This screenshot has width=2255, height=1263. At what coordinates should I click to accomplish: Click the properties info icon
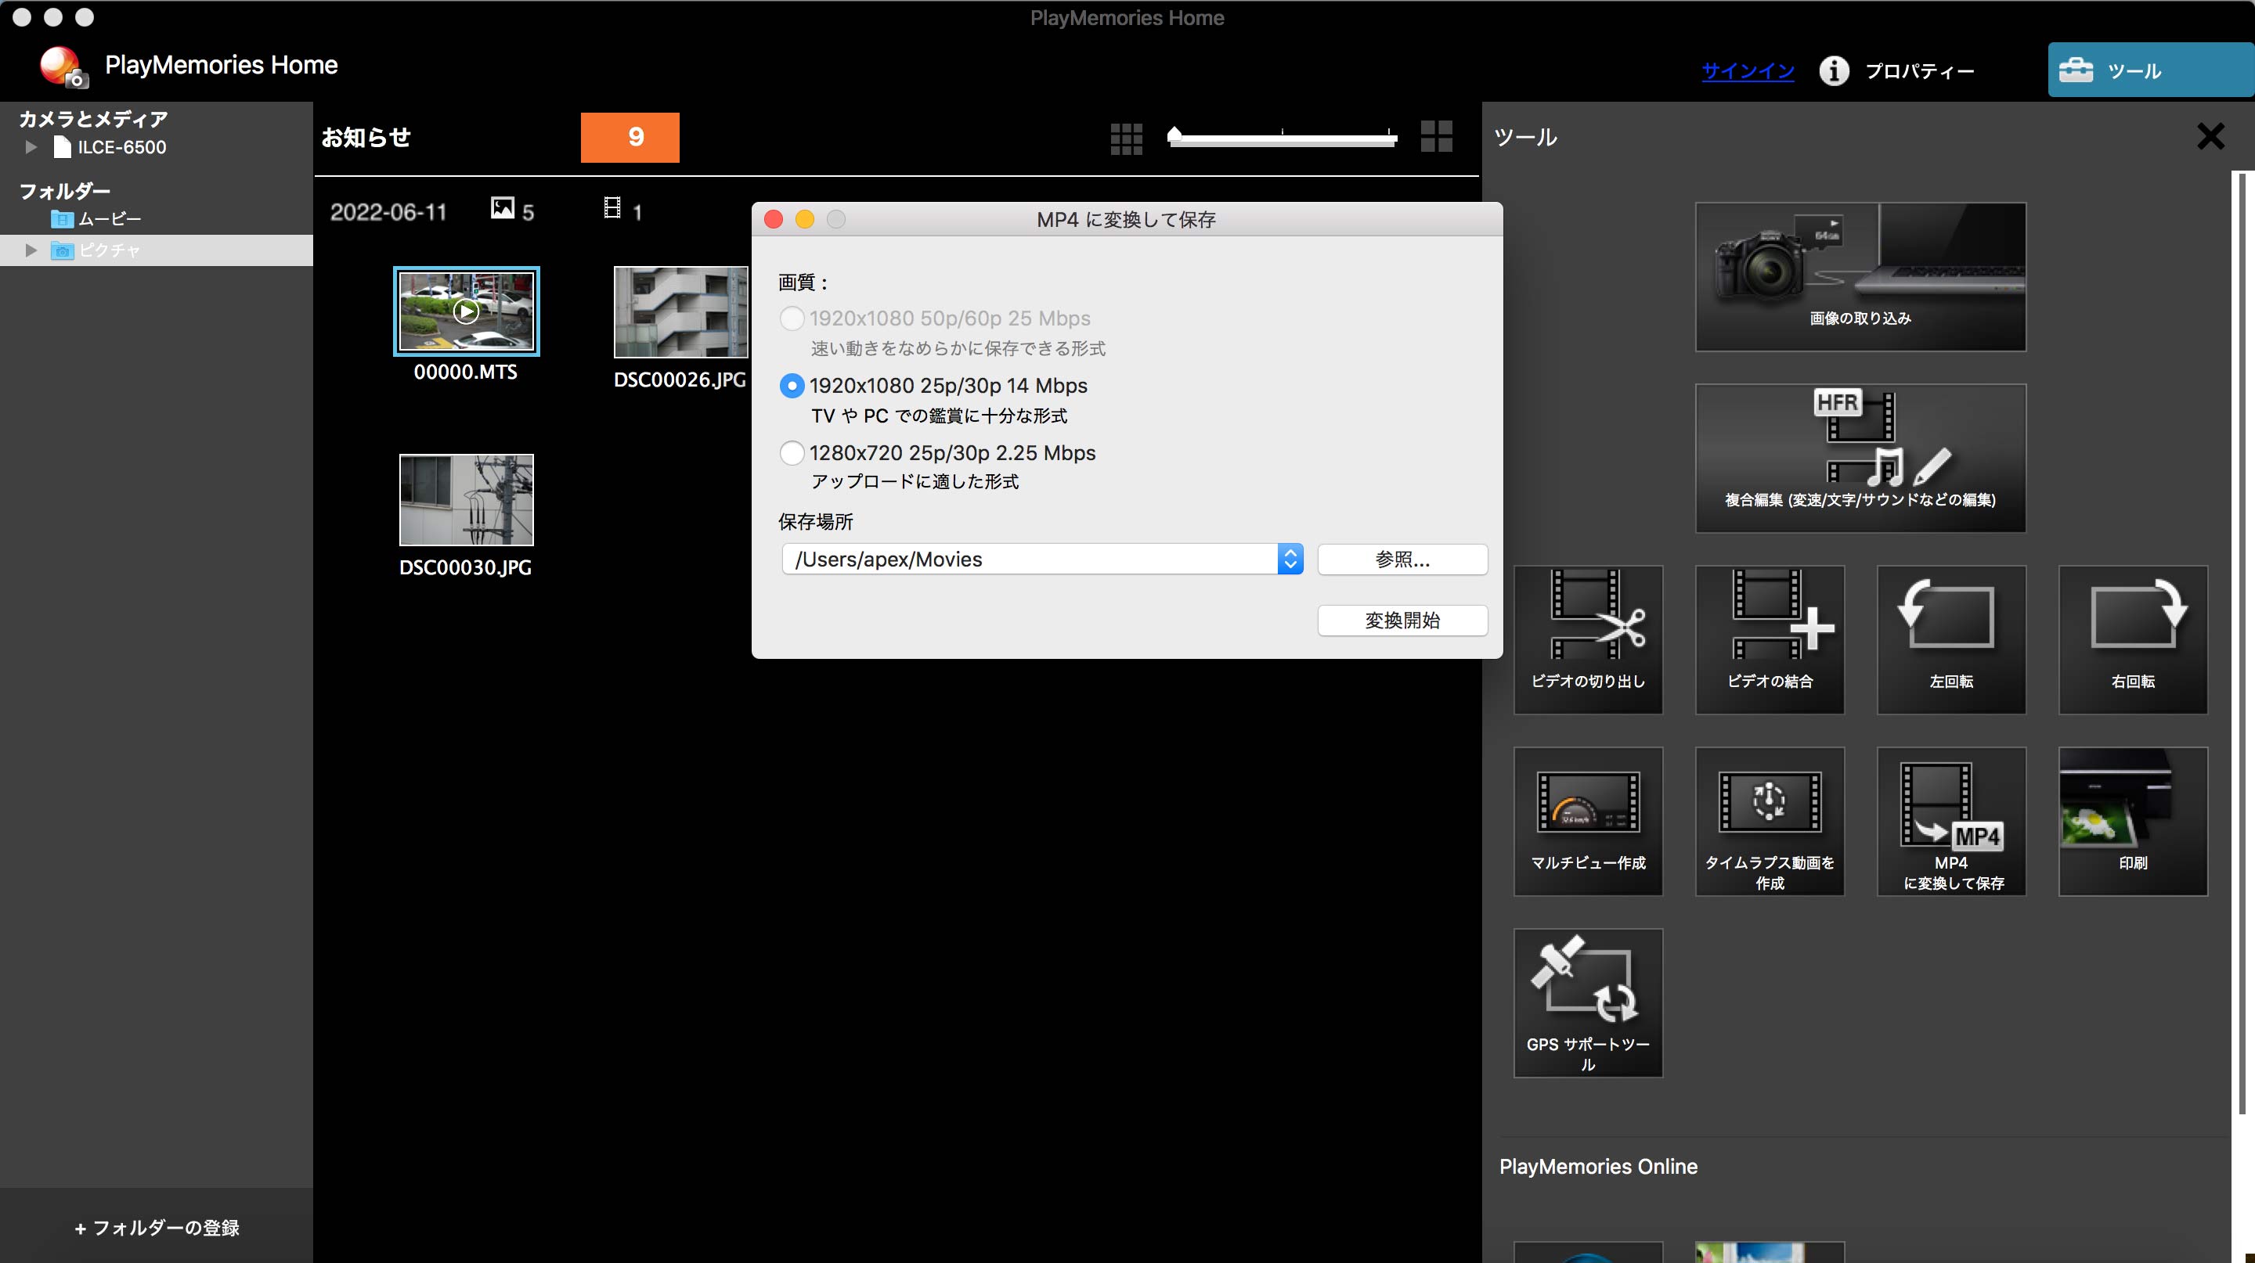pos(1834,71)
